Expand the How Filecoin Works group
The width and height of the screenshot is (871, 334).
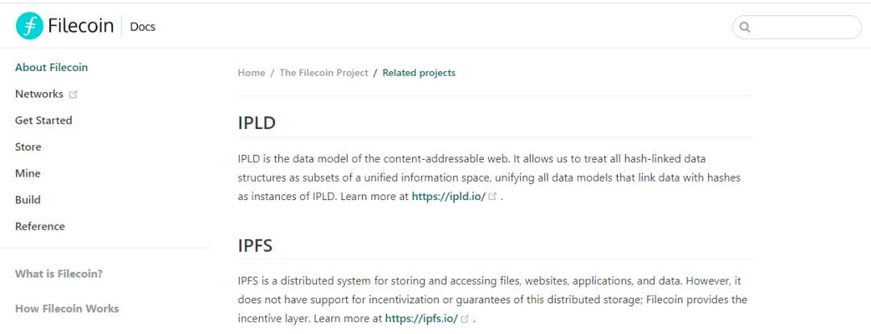[x=67, y=308]
